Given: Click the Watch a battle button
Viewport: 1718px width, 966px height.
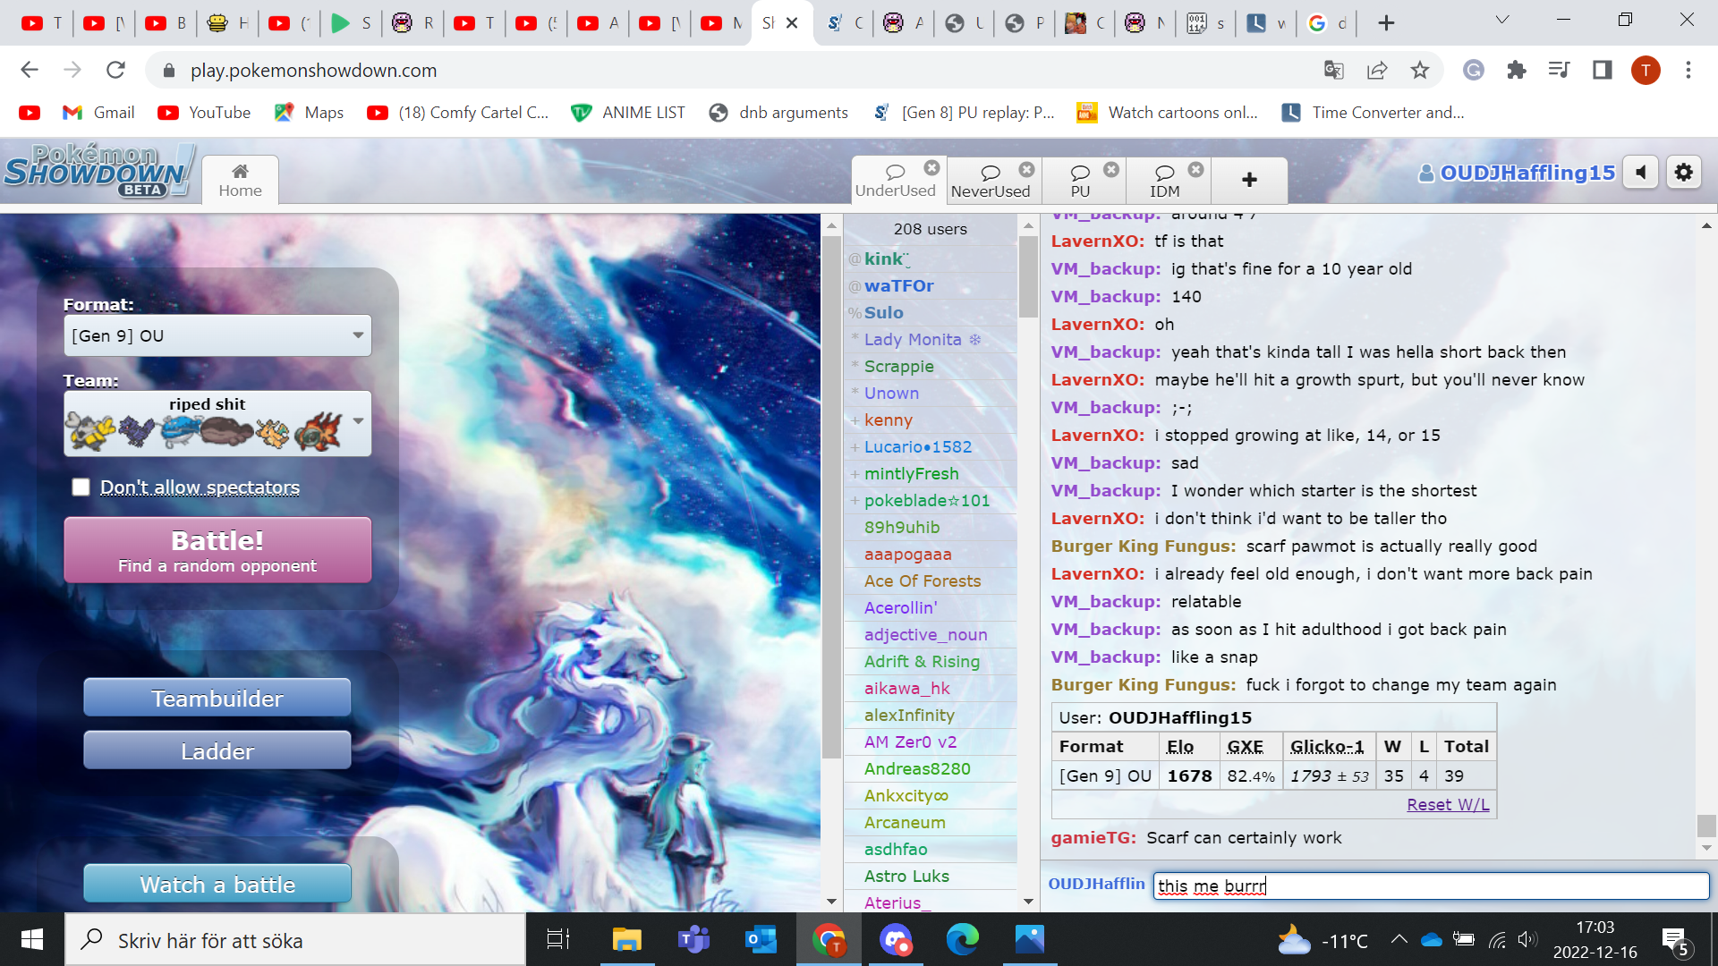Looking at the screenshot, I should tap(217, 884).
